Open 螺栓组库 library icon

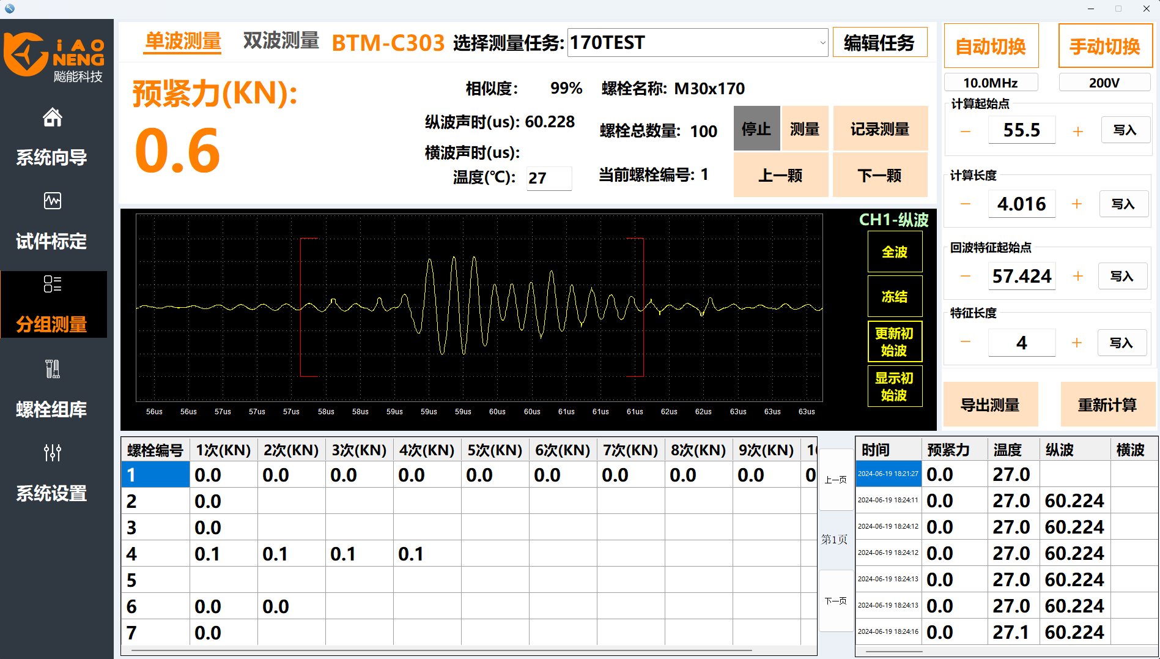pyautogui.click(x=52, y=368)
